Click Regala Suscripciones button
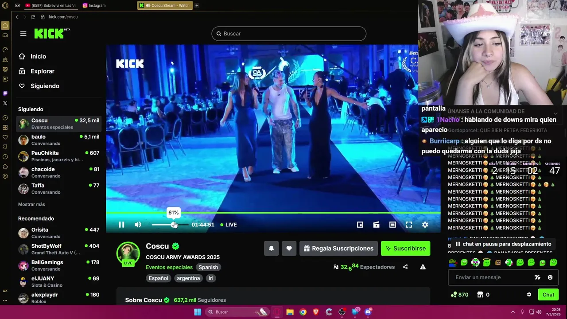Screen dimensions: 567x319 click(338, 249)
